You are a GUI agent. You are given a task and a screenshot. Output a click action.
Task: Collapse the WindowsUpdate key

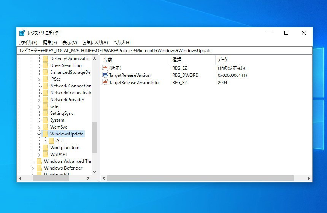(x=39, y=134)
